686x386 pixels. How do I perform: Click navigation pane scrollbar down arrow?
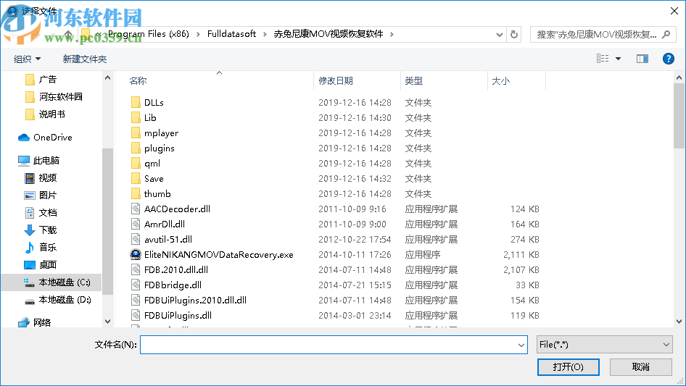[x=107, y=322]
